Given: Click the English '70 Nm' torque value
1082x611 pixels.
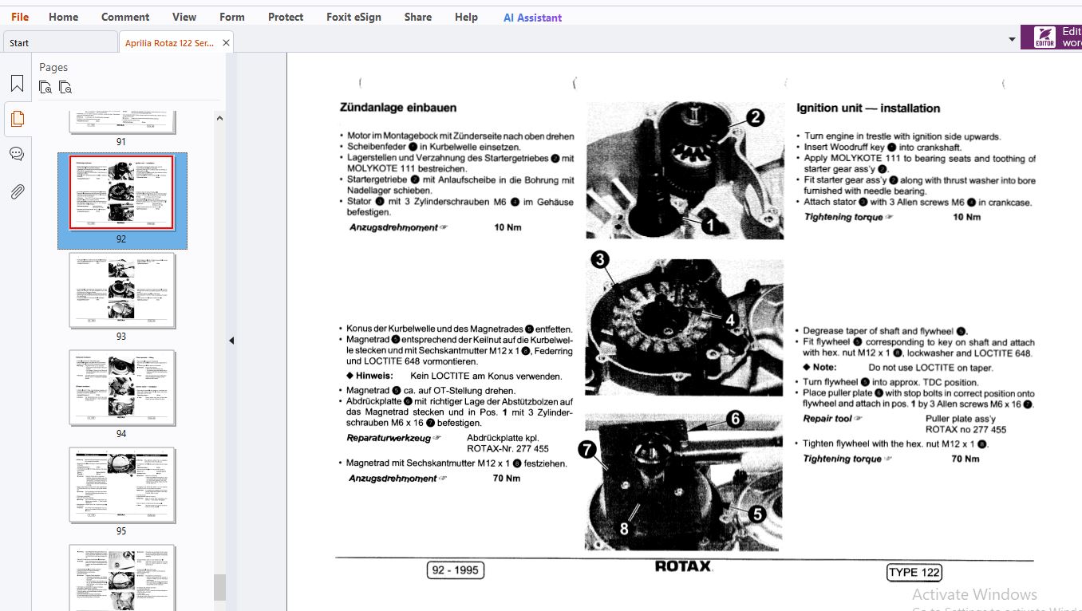Looking at the screenshot, I should [x=965, y=459].
